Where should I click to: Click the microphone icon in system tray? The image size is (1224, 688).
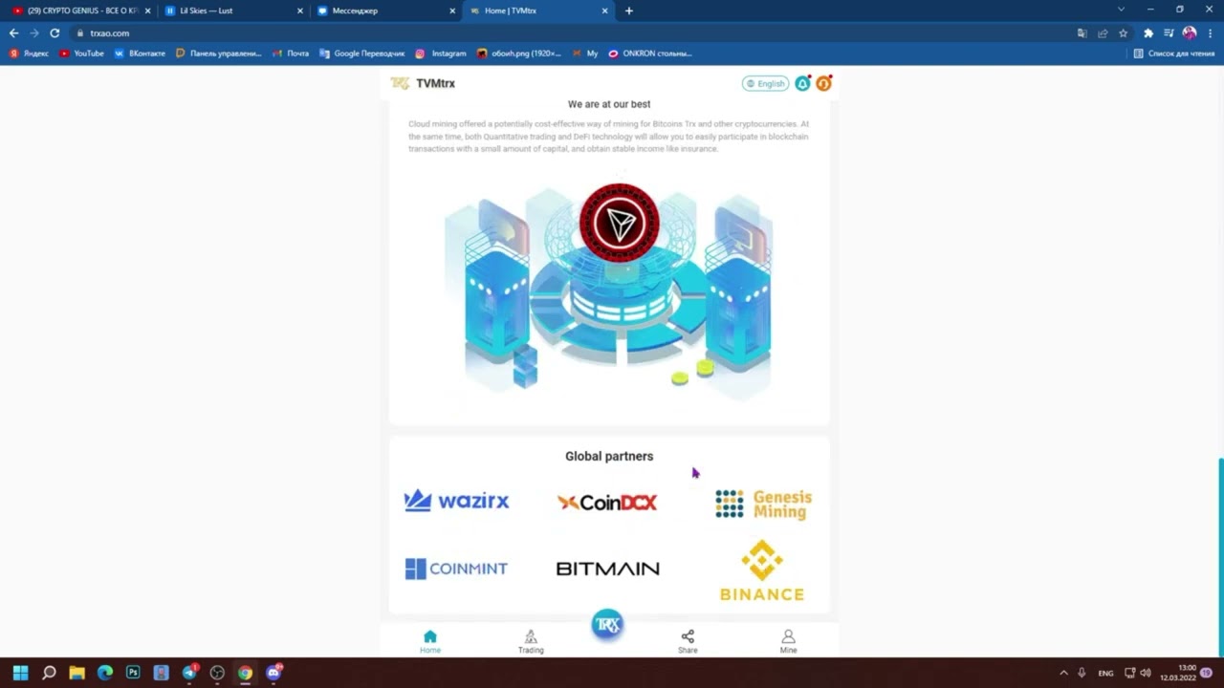pos(1082,673)
